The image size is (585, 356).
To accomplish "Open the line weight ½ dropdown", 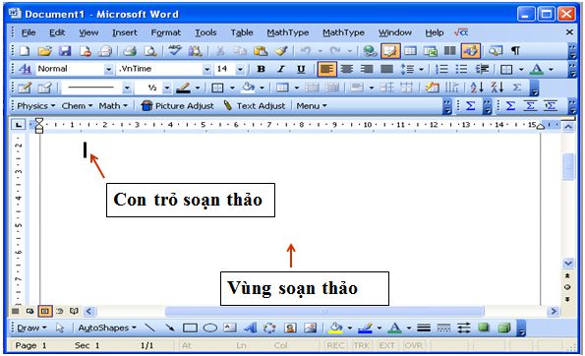I will point(167,88).
